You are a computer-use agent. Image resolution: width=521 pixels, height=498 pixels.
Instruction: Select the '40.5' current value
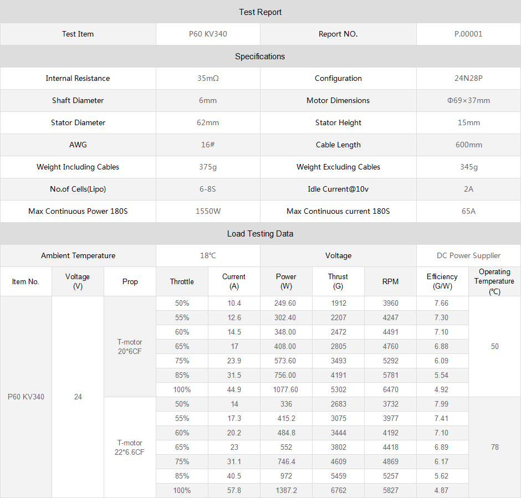pos(234,476)
